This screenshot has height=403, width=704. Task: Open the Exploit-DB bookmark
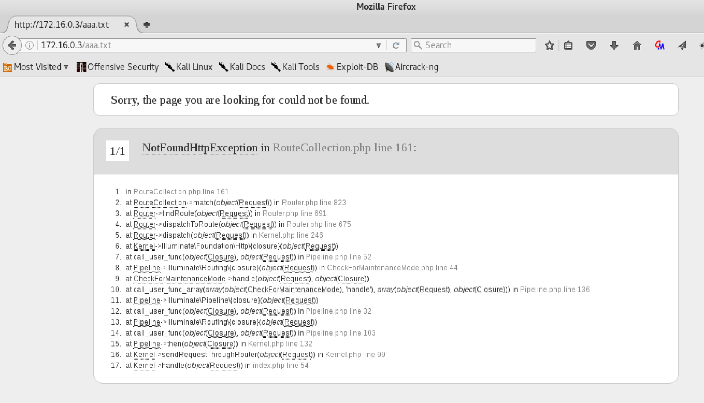coord(352,67)
